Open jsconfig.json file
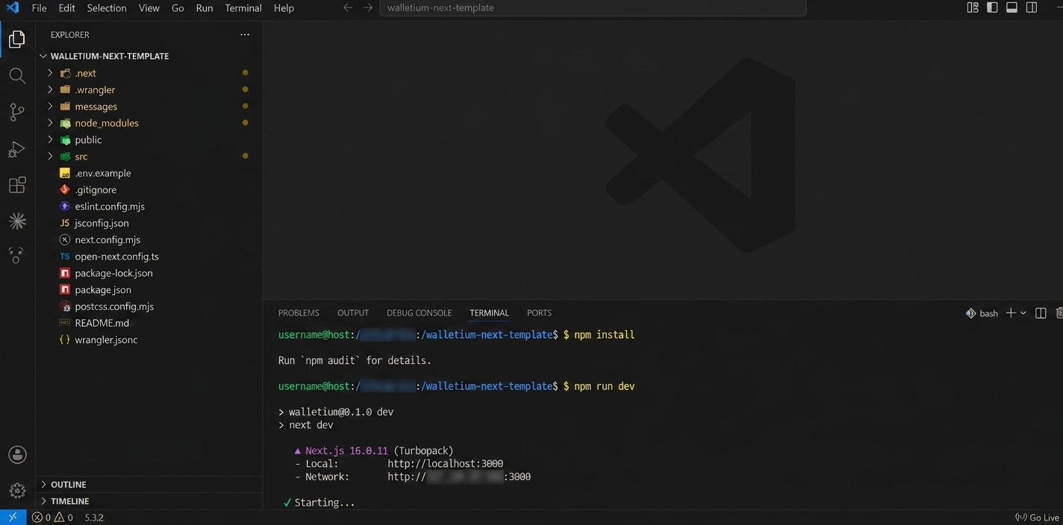Viewport: 1063px width, 525px height. click(149, 223)
